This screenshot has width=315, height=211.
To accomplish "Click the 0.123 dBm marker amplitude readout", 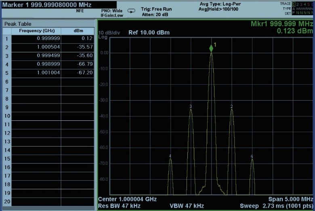I will tap(295, 31).
